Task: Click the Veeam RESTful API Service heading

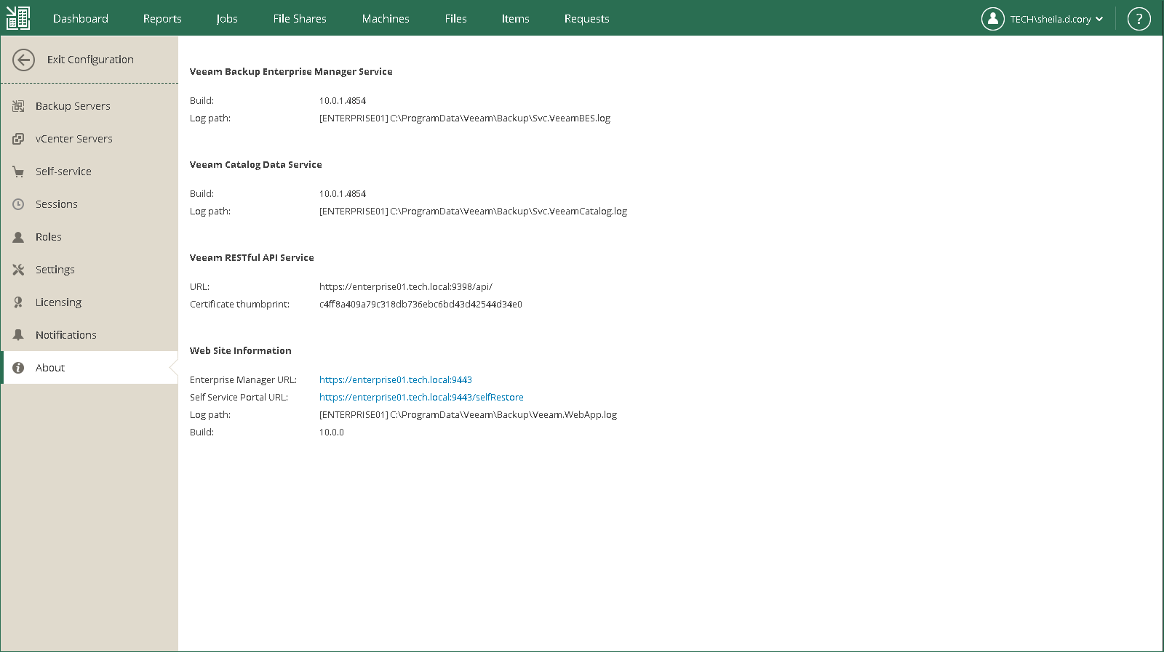Action: tap(252, 258)
